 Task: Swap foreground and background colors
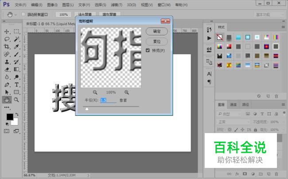point(17,114)
